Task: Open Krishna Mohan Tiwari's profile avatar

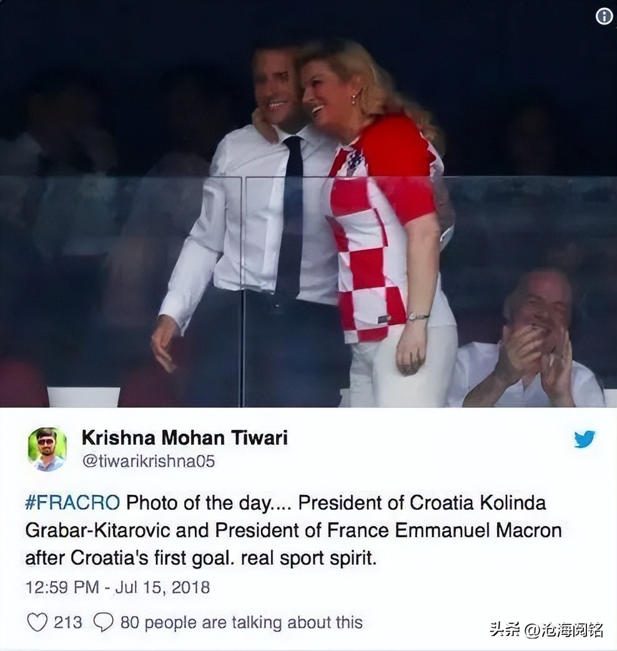Action: [x=47, y=449]
